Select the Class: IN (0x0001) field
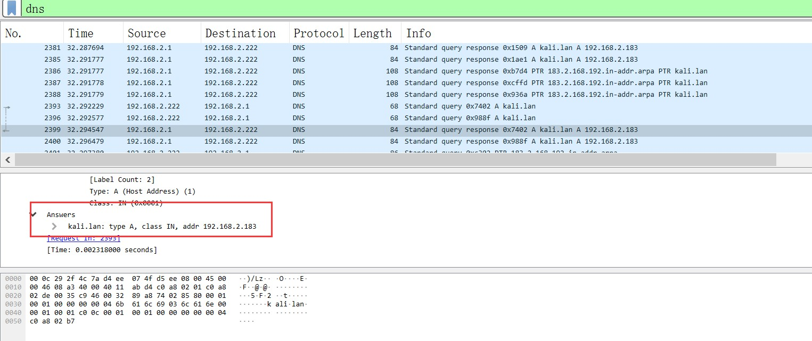812x341 pixels. click(x=126, y=203)
